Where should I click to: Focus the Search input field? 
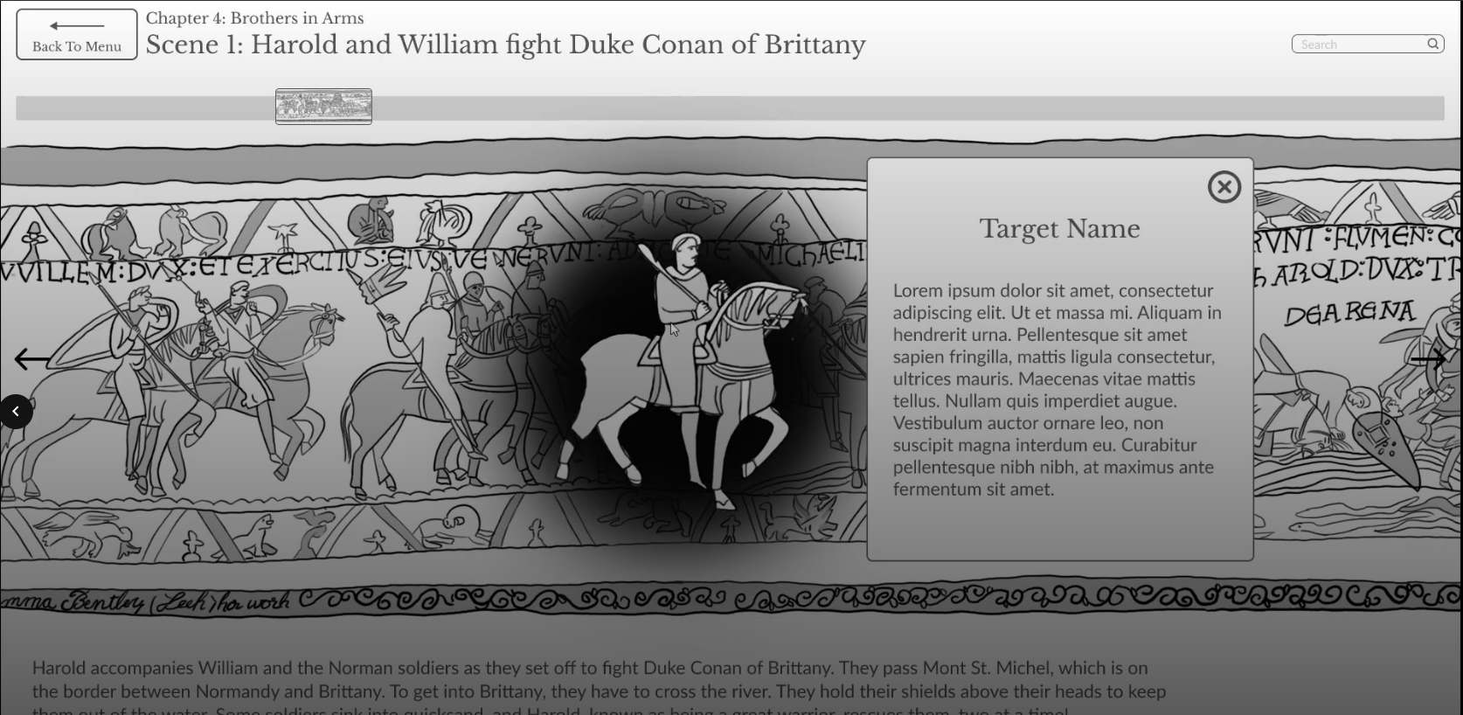coord(1359,45)
